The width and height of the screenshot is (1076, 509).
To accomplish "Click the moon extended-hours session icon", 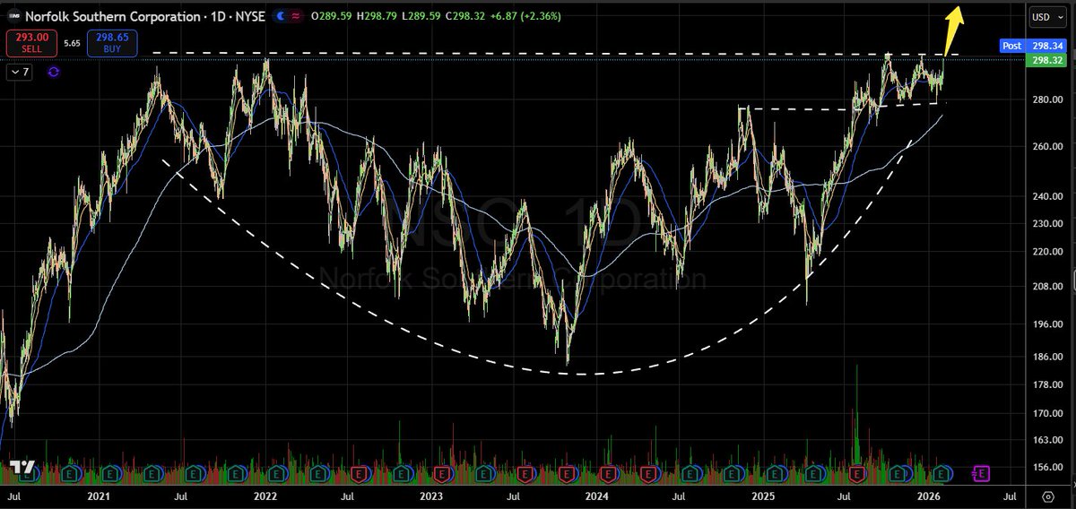I will click(281, 16).
